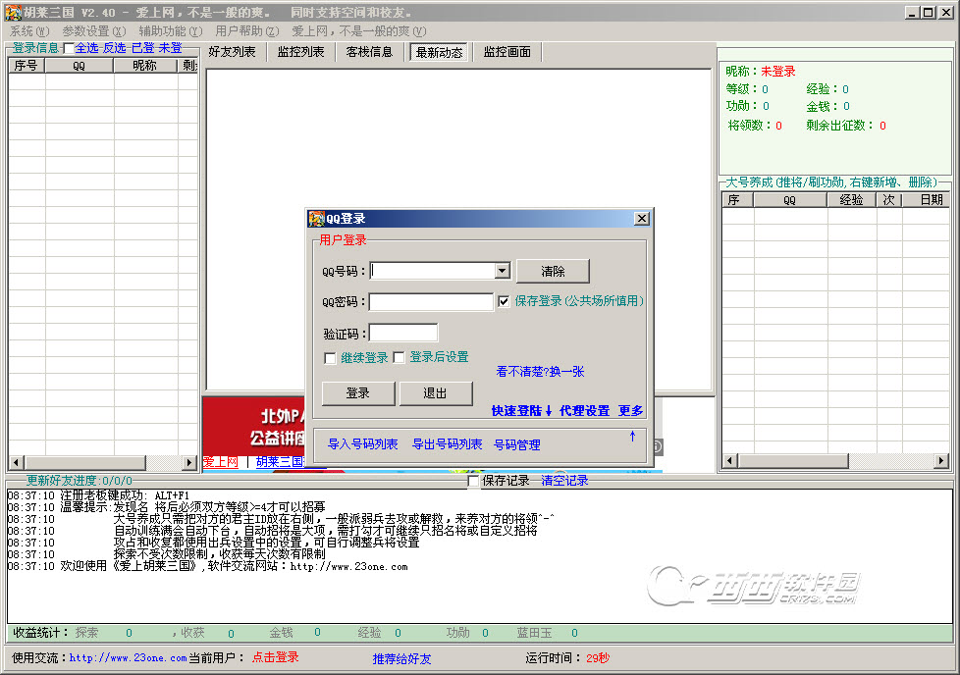Click 已登 filter link
960x675 pixels.
[142, 48]
